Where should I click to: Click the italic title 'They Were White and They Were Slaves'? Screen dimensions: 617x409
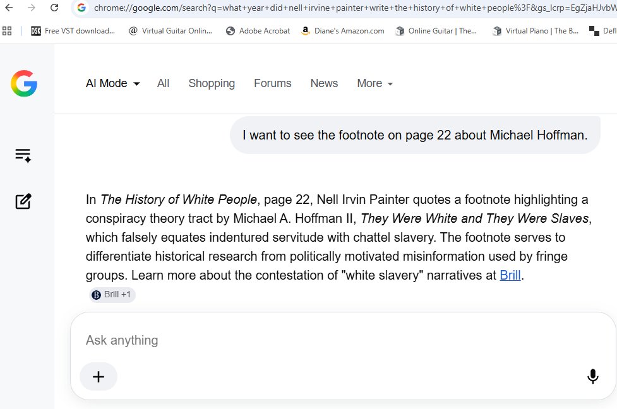click(474, 218)
